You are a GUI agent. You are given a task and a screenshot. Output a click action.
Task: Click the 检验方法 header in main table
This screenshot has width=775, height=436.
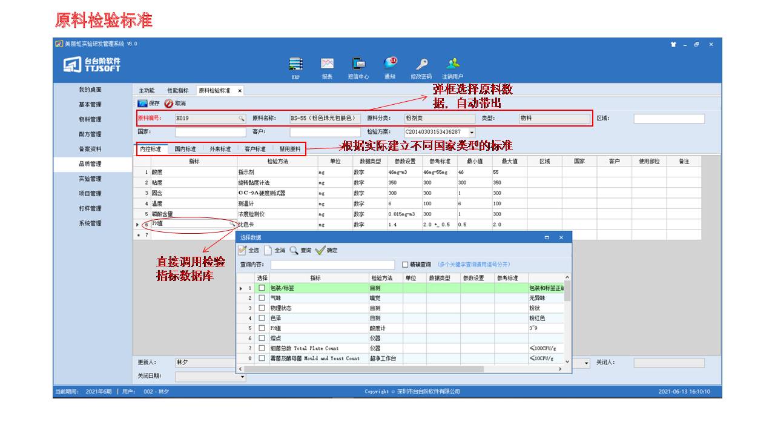(x=277, y=162)
